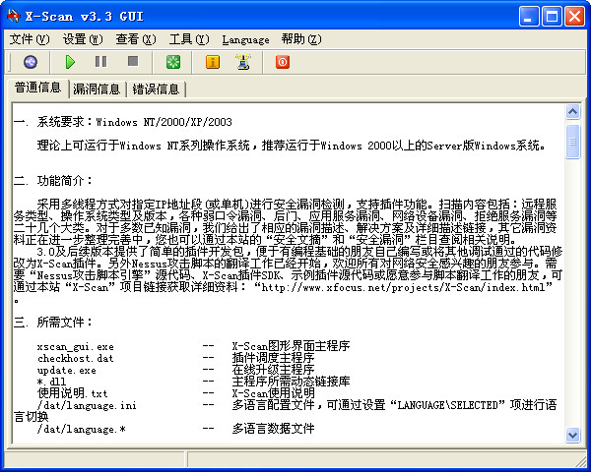Click the yellow info manual icon
Viewport: 591px width, 472px height.
pos(213,62)
